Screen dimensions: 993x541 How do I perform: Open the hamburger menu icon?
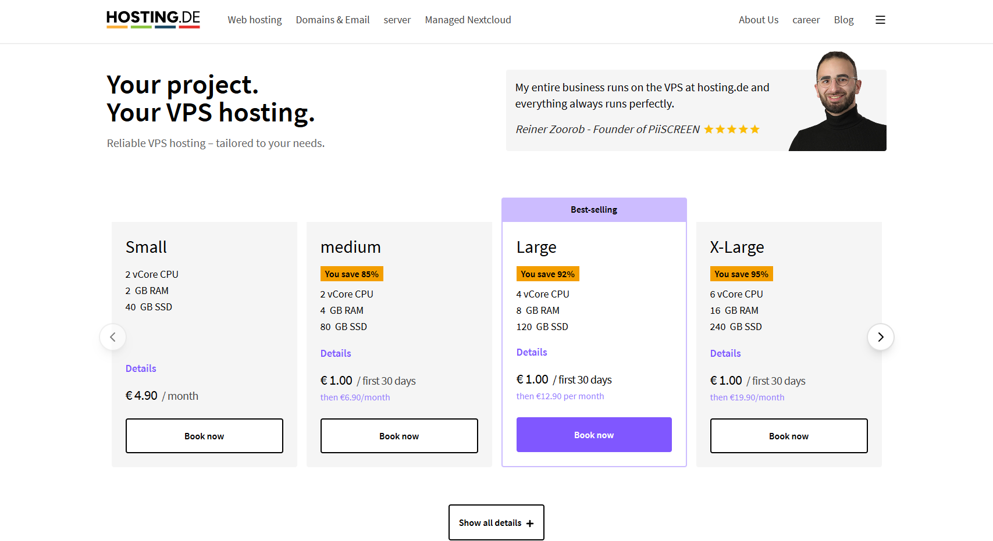880,20
